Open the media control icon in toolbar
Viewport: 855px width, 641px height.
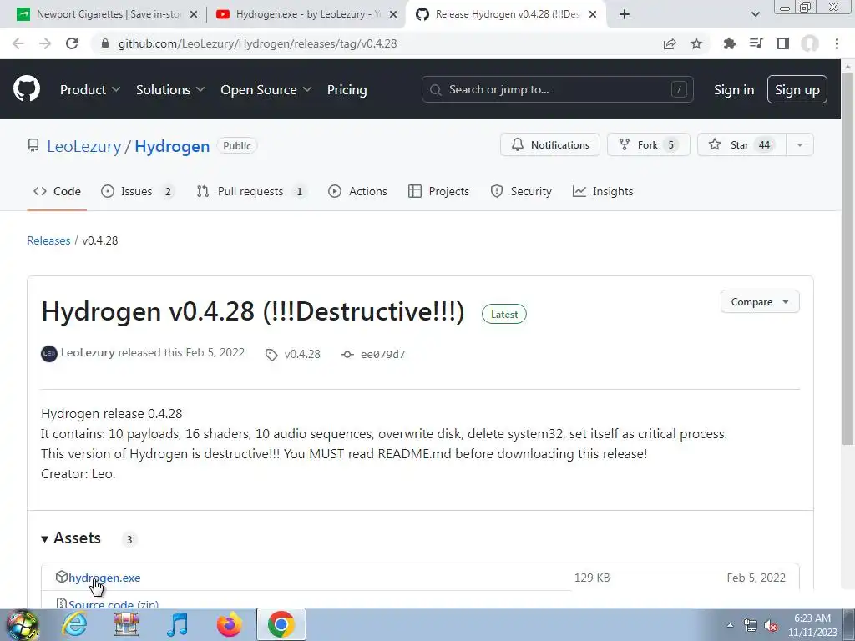coord(756,43)
